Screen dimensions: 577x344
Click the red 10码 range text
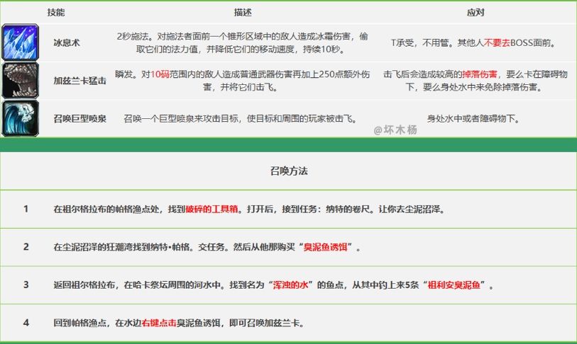[x=160, y=74]
